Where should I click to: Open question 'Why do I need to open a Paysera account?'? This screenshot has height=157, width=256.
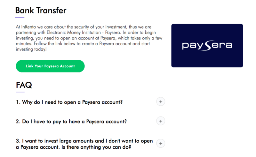click(x=69, y=102)
